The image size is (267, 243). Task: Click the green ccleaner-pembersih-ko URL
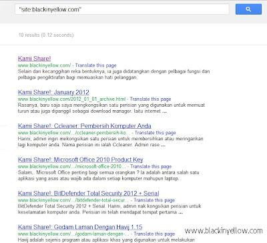point(74,133)
